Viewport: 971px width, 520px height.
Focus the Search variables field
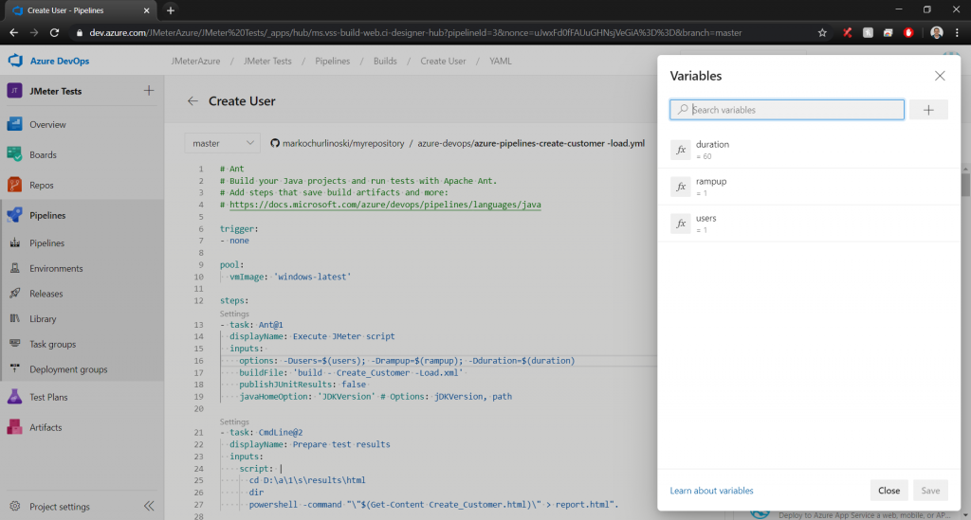[x=786, y=110]
